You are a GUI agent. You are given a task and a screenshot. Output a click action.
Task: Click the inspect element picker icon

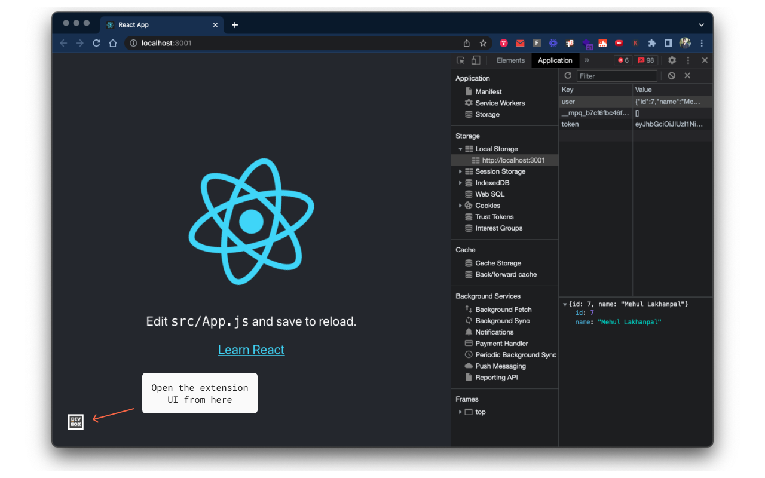(460, 60)
